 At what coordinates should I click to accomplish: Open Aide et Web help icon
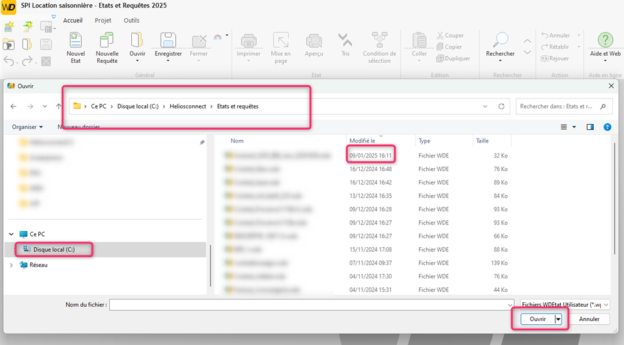coord(605,43)
